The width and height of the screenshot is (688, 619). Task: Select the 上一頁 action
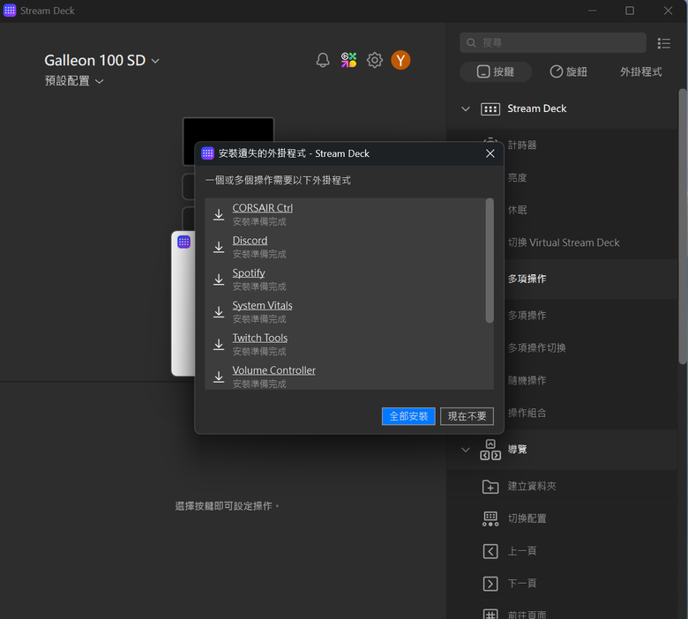pyautogui.click(x=563, y=551)
